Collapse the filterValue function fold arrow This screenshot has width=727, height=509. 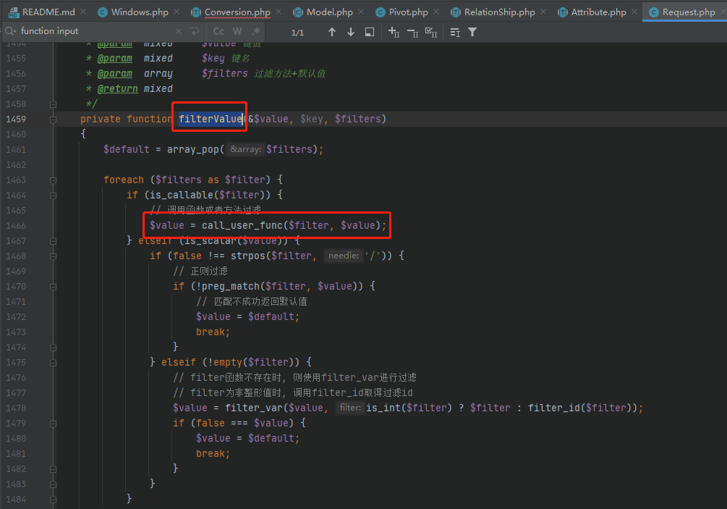(52, 119)
